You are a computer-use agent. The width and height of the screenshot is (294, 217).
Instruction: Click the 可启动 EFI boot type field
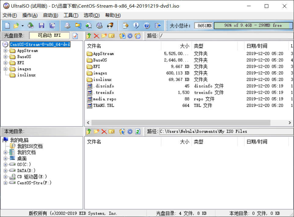tap(49, 36)
